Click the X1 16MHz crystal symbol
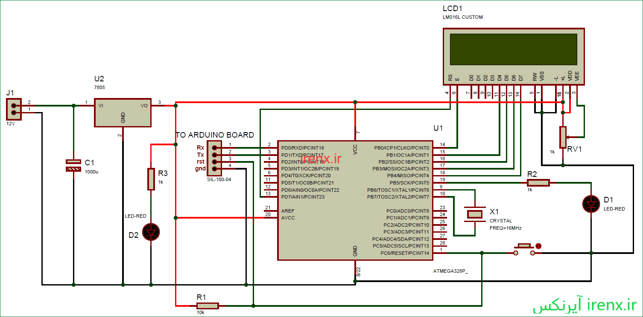 [x=475, y=214]
